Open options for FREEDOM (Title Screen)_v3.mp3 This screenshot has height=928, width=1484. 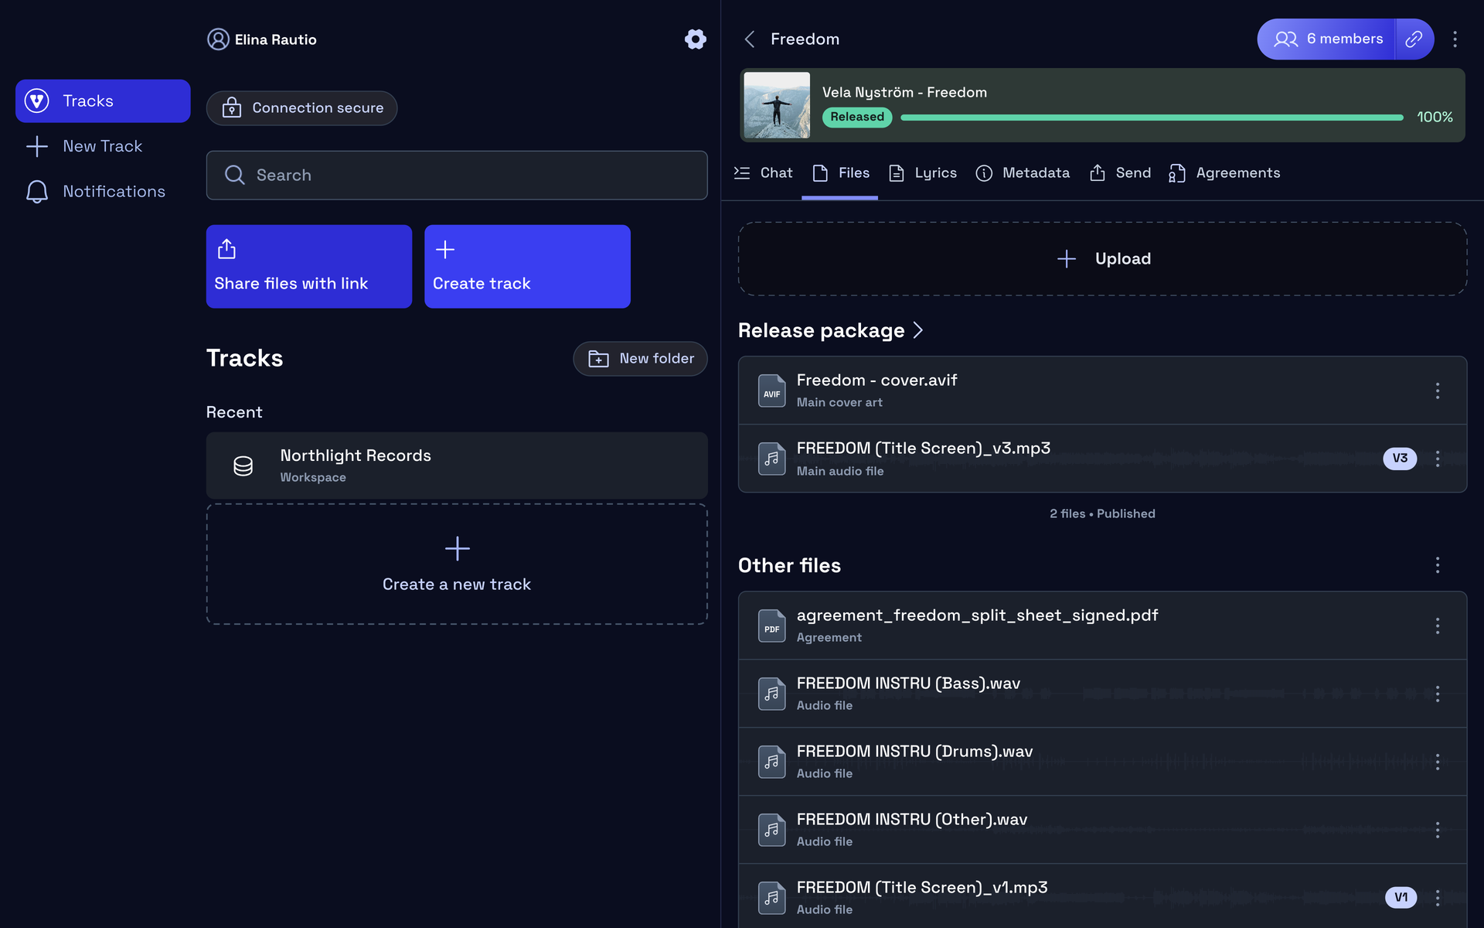pos(1437,459)
